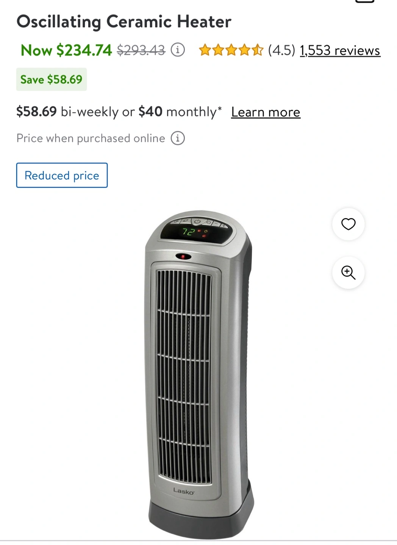
Task: Click the $40 monthly payment amount
Action: (x=180, y=112)
